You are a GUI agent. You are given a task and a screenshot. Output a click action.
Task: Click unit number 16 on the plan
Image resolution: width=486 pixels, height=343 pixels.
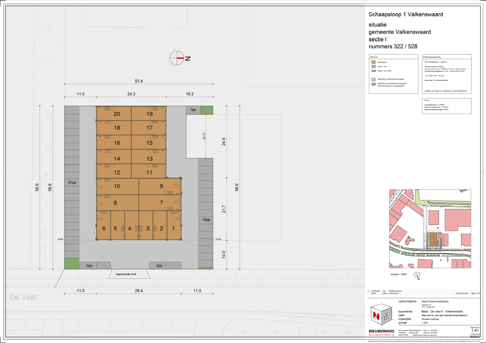pyautogui.click(x=117, y=143)
